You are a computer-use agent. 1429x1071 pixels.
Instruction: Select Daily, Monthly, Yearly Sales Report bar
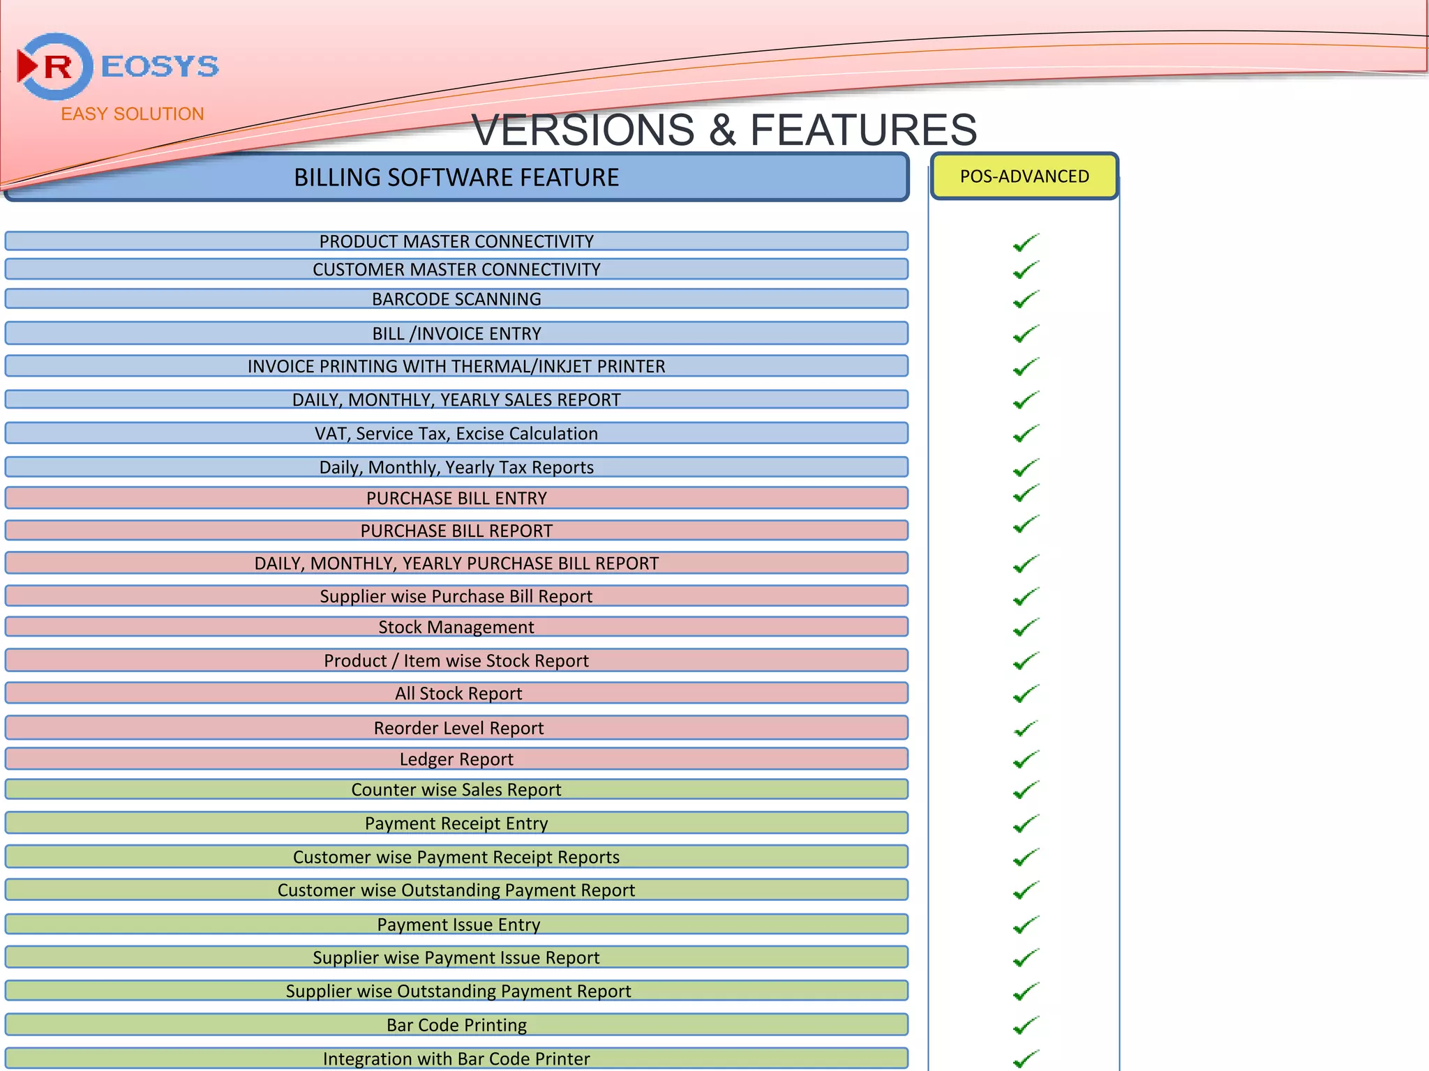[x=456, y=400]
